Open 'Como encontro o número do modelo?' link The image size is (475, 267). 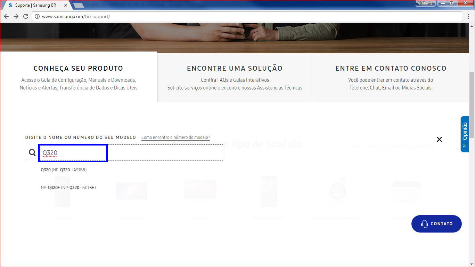(x=175, y=138)
